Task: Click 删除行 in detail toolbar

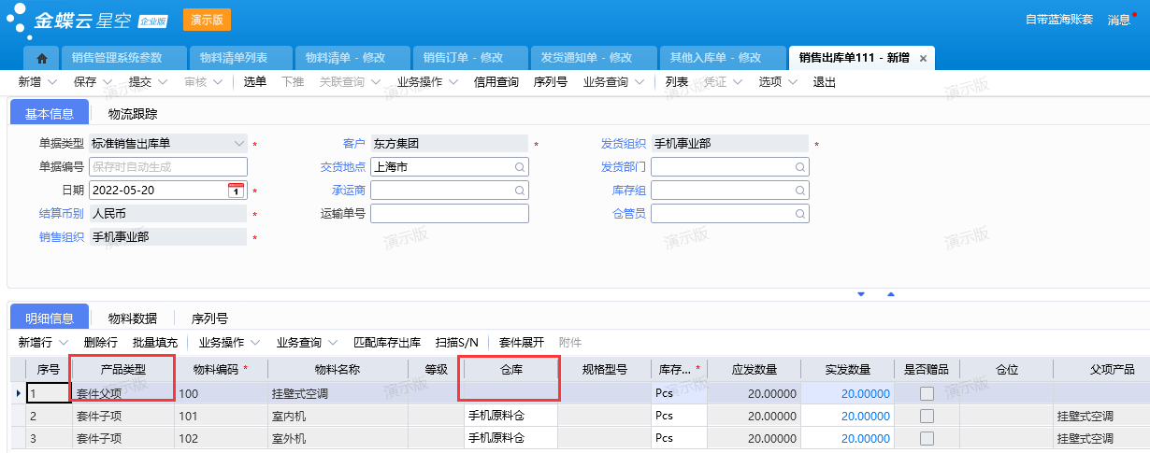Action: (x=100, y=342)
